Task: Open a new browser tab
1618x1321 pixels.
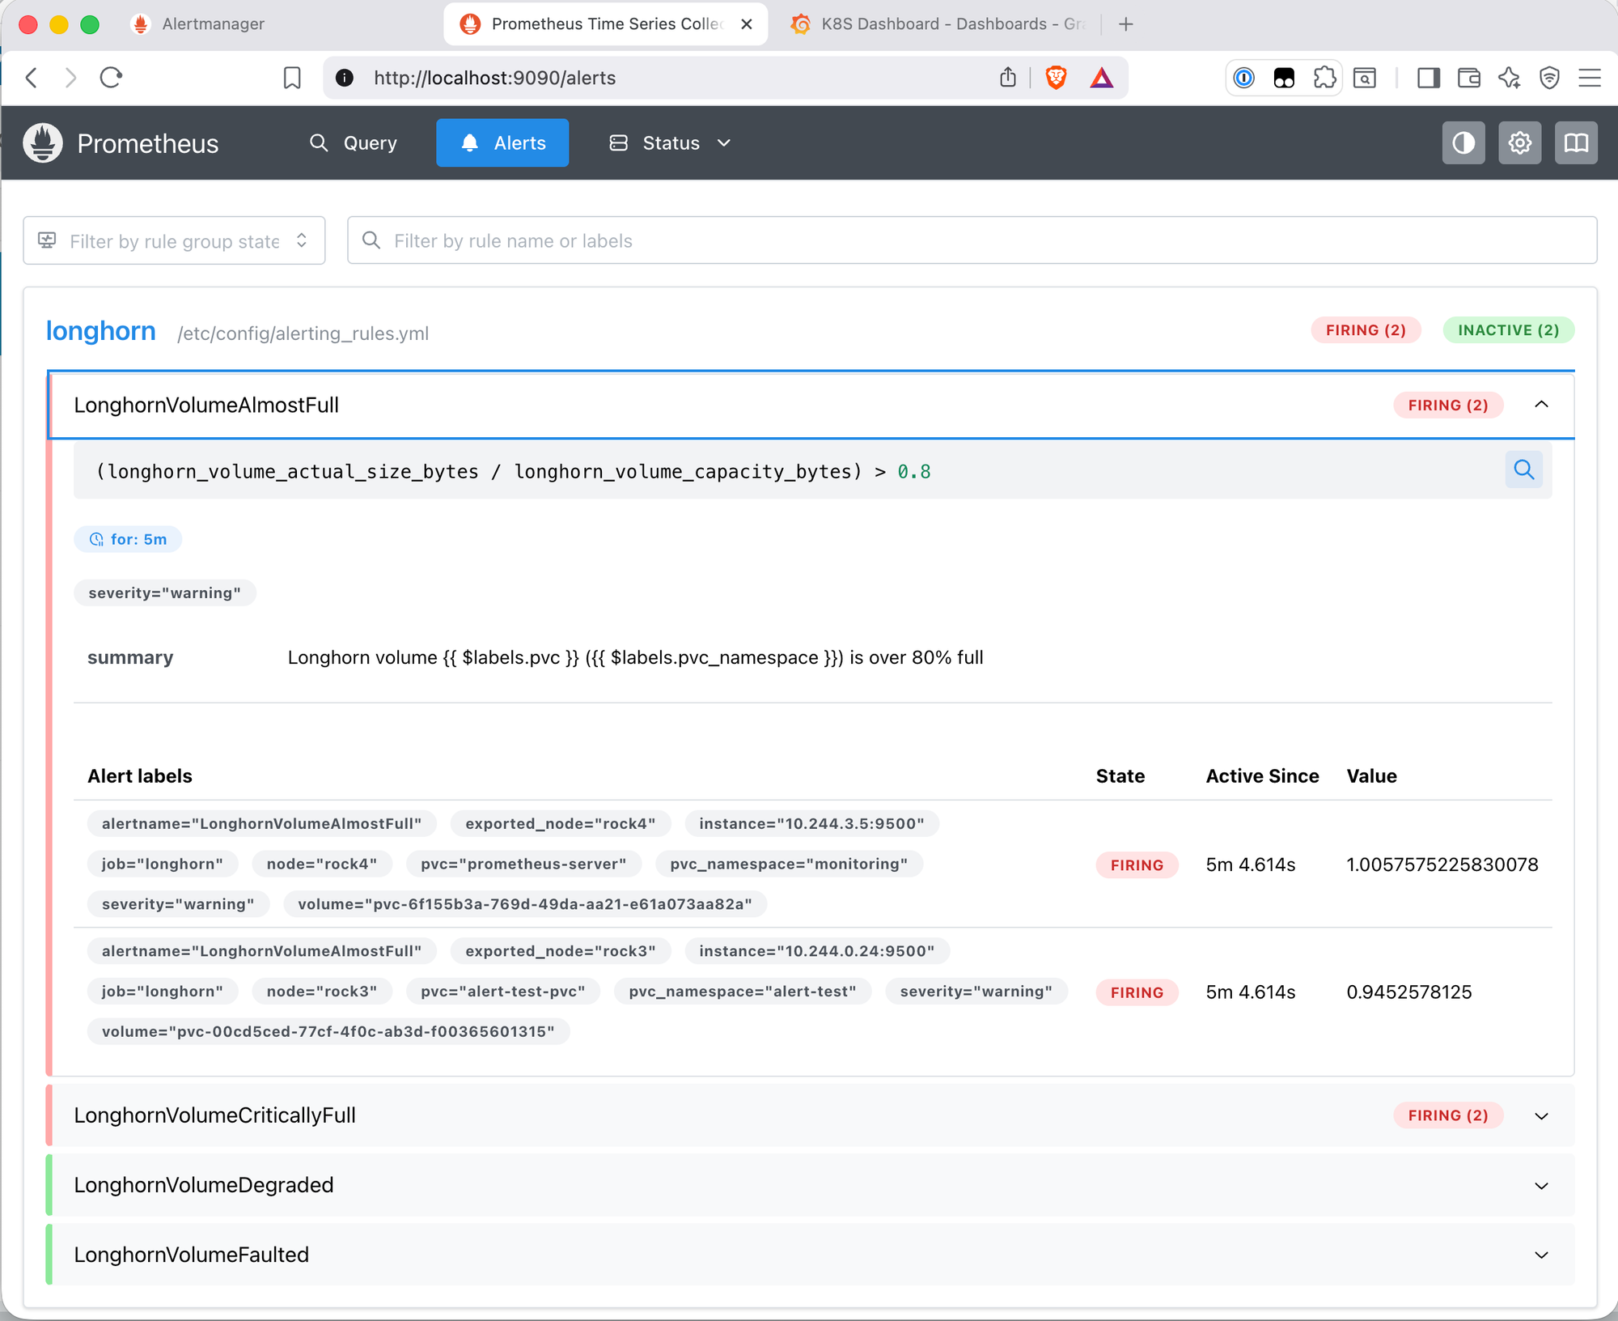Action: (1126, 24)
